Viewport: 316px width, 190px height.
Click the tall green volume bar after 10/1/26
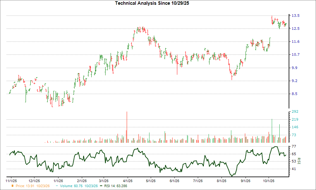click(272, 131)
